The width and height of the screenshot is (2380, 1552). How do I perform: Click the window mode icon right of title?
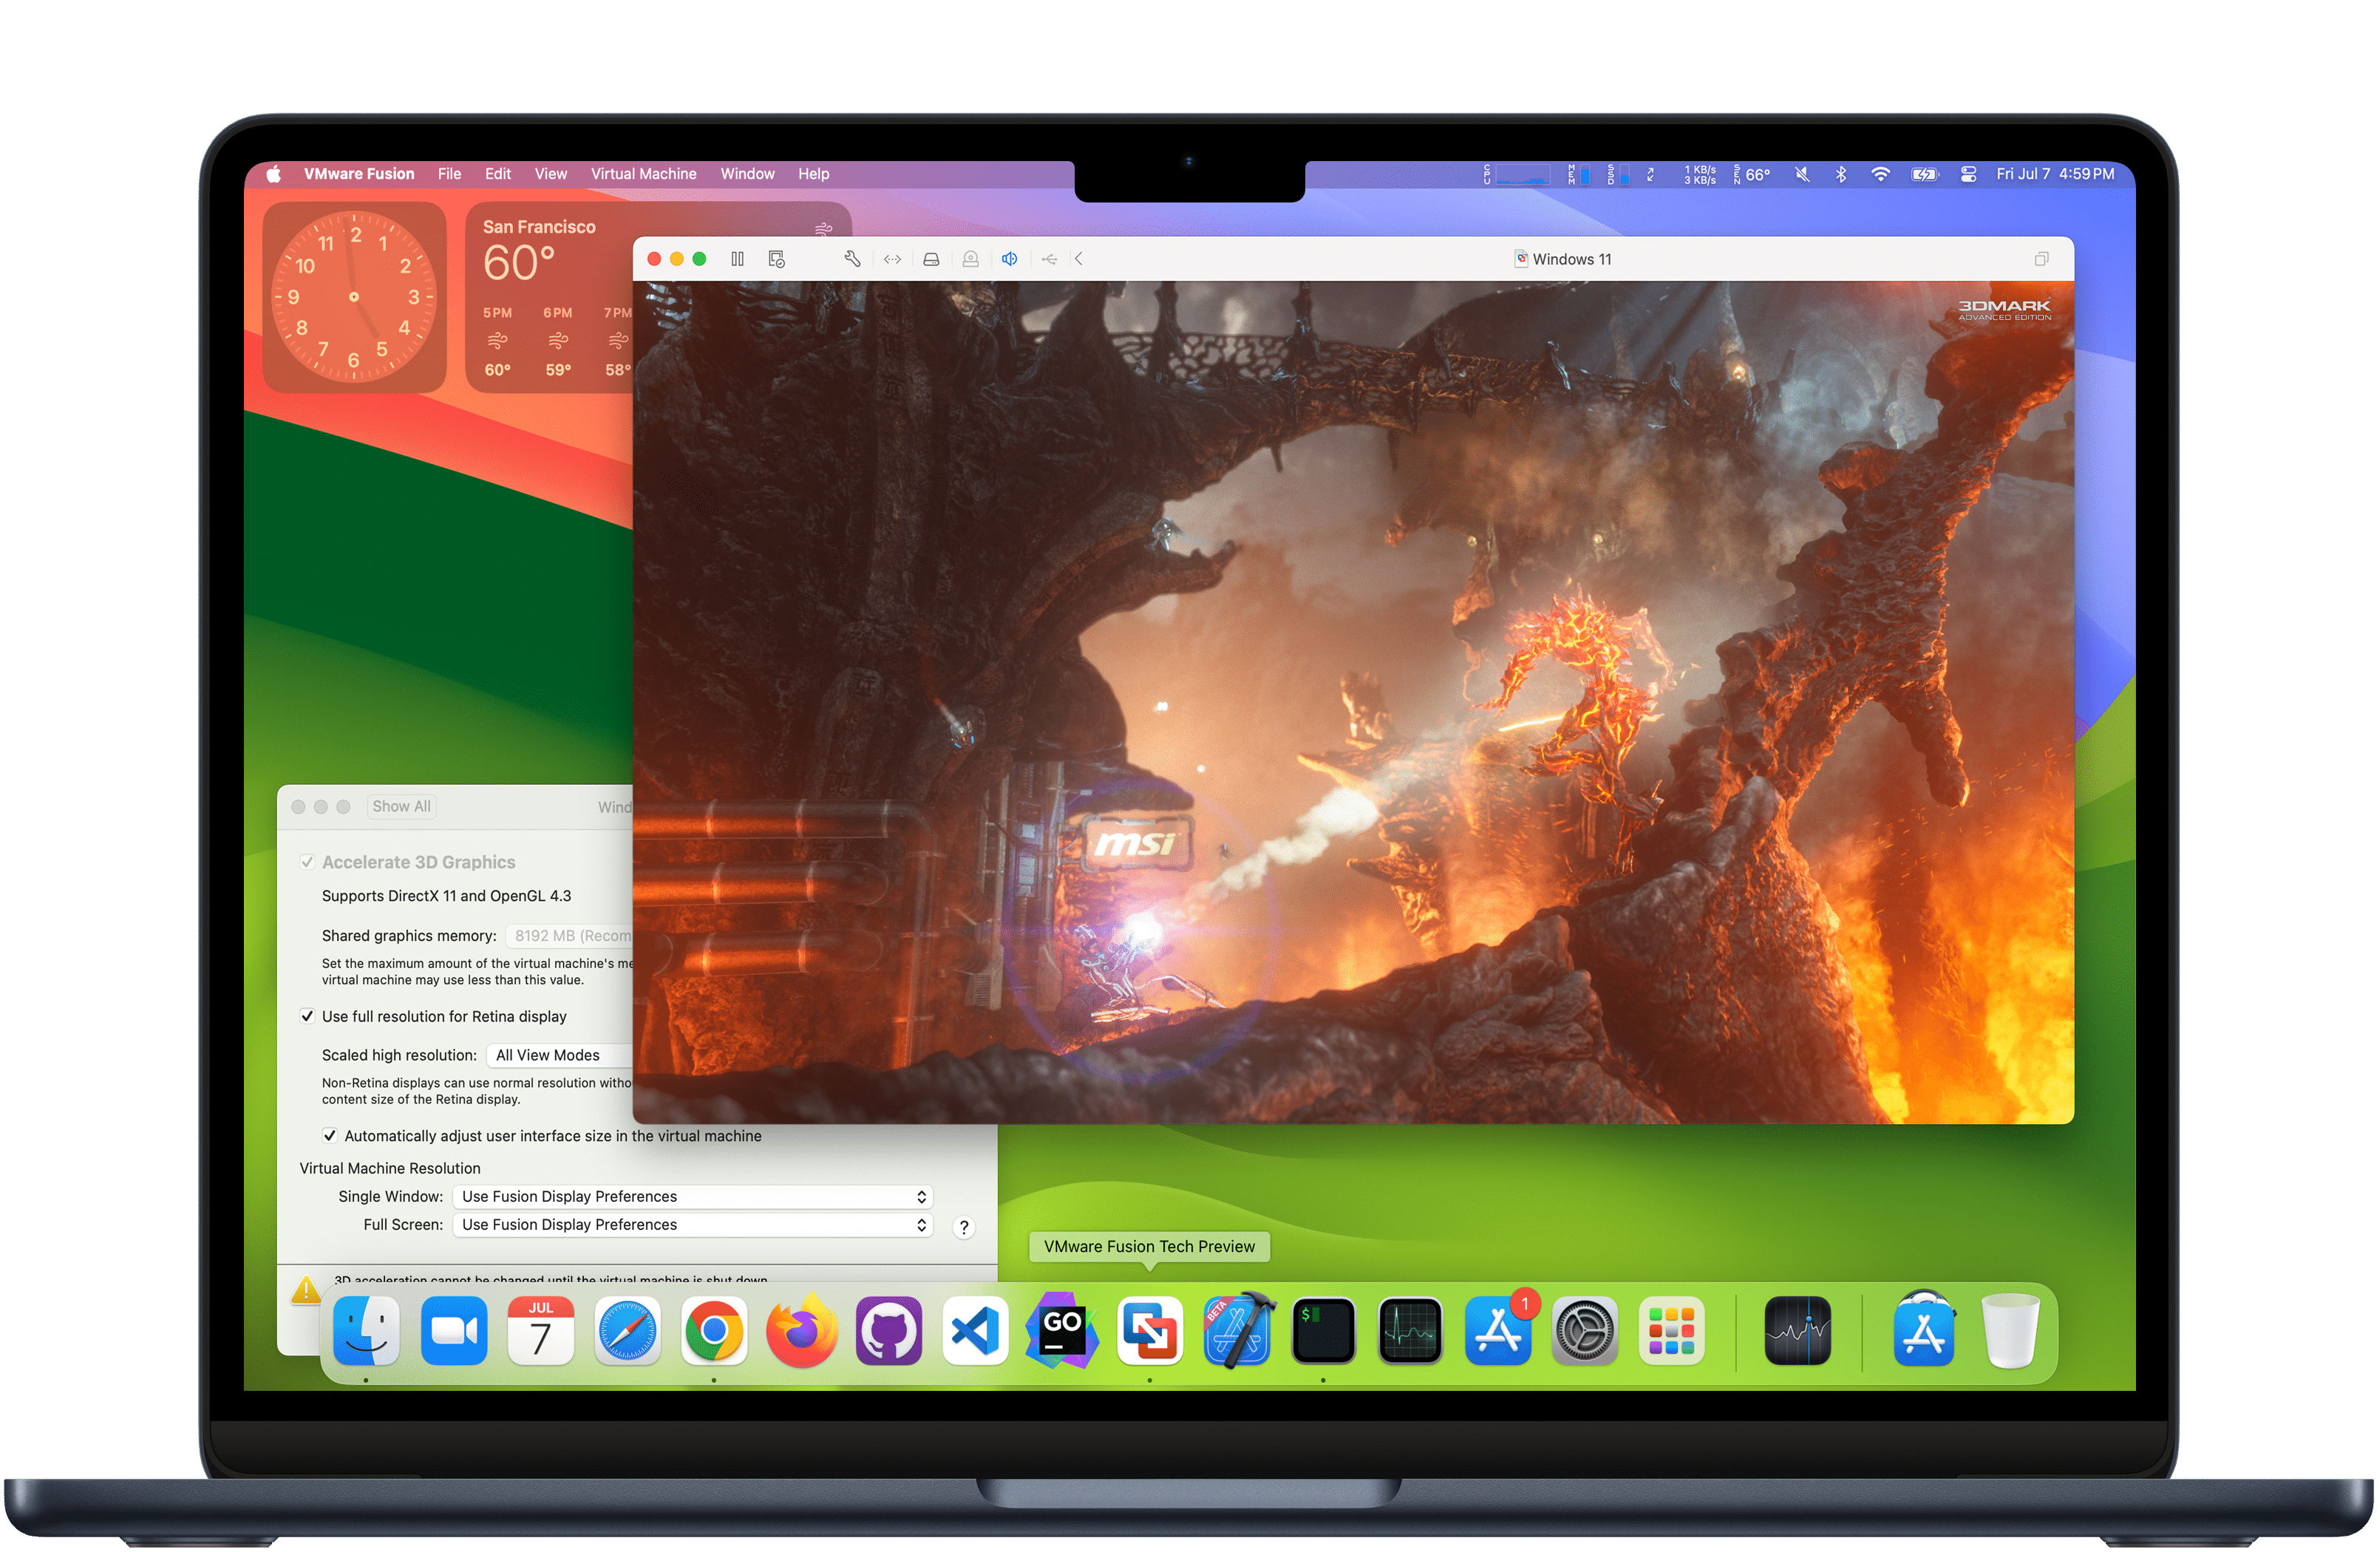[2041, 259]
